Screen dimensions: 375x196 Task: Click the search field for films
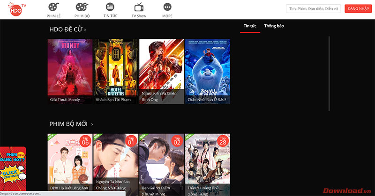[x=313, y=8]
